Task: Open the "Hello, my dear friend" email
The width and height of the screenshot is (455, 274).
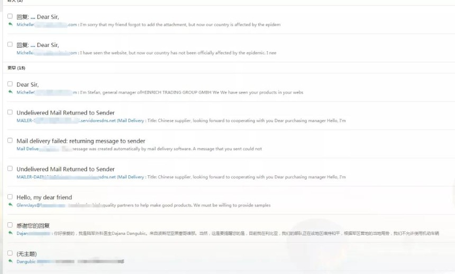Action: 44,197
